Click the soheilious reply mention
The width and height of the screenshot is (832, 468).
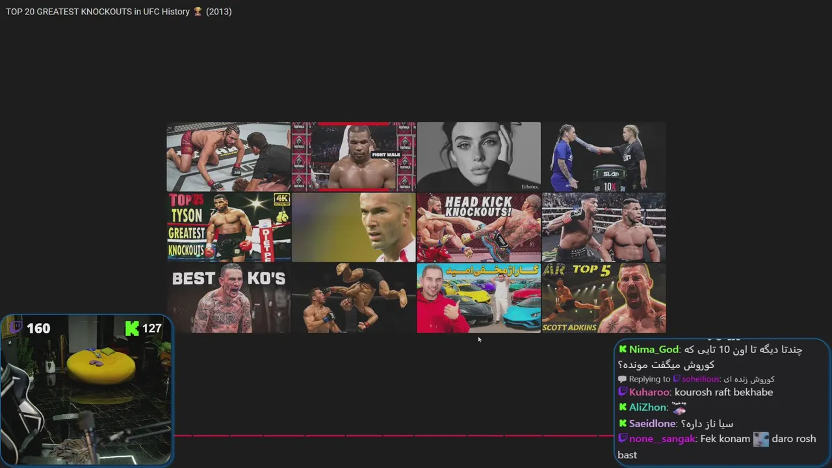701,379
